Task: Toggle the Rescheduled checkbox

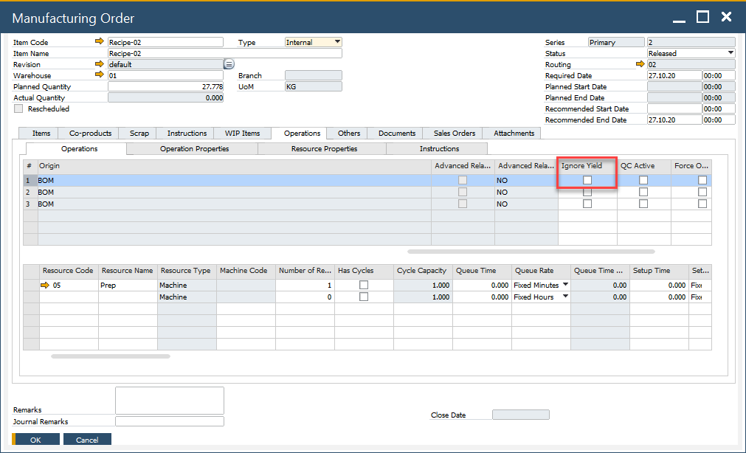Action: click(x=18, y=108)
